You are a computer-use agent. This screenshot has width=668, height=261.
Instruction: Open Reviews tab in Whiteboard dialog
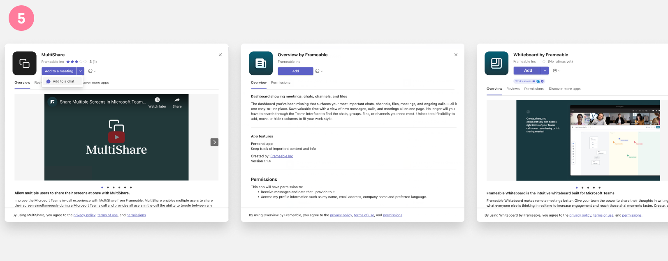(x=513, y=89)
